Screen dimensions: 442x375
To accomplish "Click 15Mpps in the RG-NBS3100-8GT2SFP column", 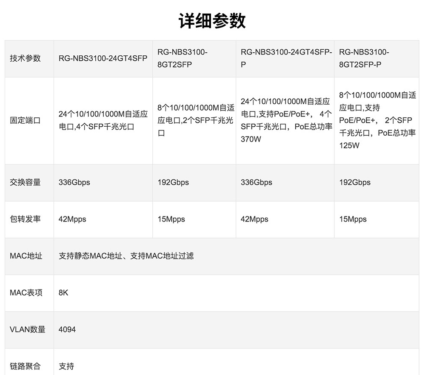I will pos(171,219).
